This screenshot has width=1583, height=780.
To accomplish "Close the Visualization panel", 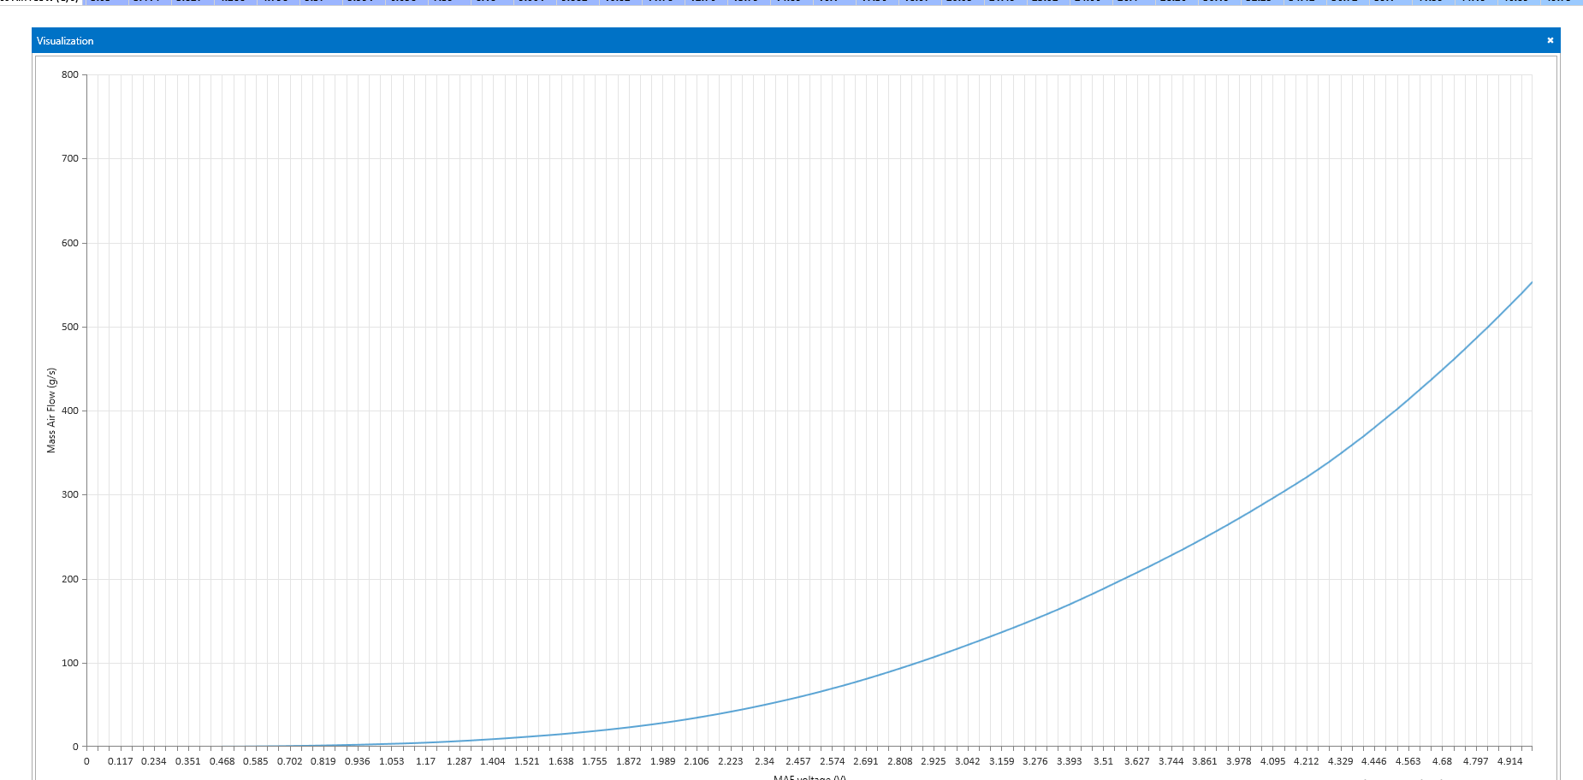I will click(x=1550, y=40).
